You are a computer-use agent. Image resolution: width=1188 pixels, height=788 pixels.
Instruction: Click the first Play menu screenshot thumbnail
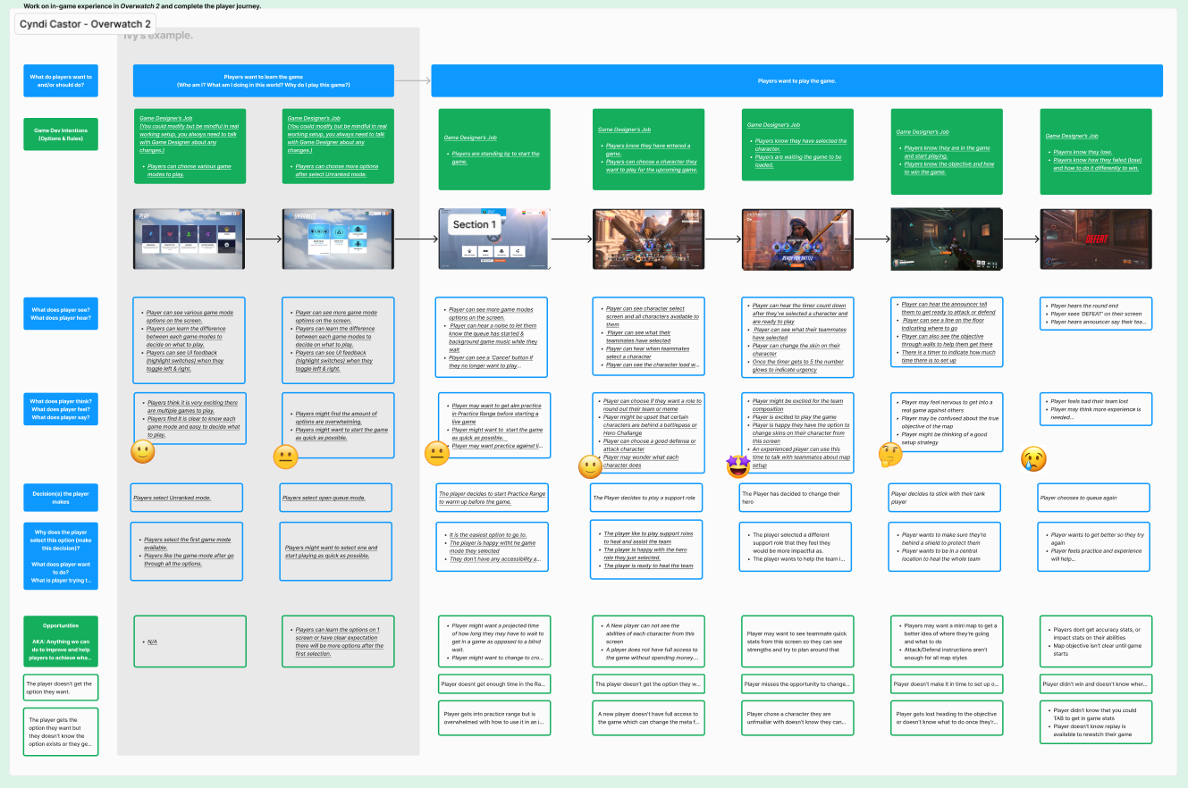189,239
